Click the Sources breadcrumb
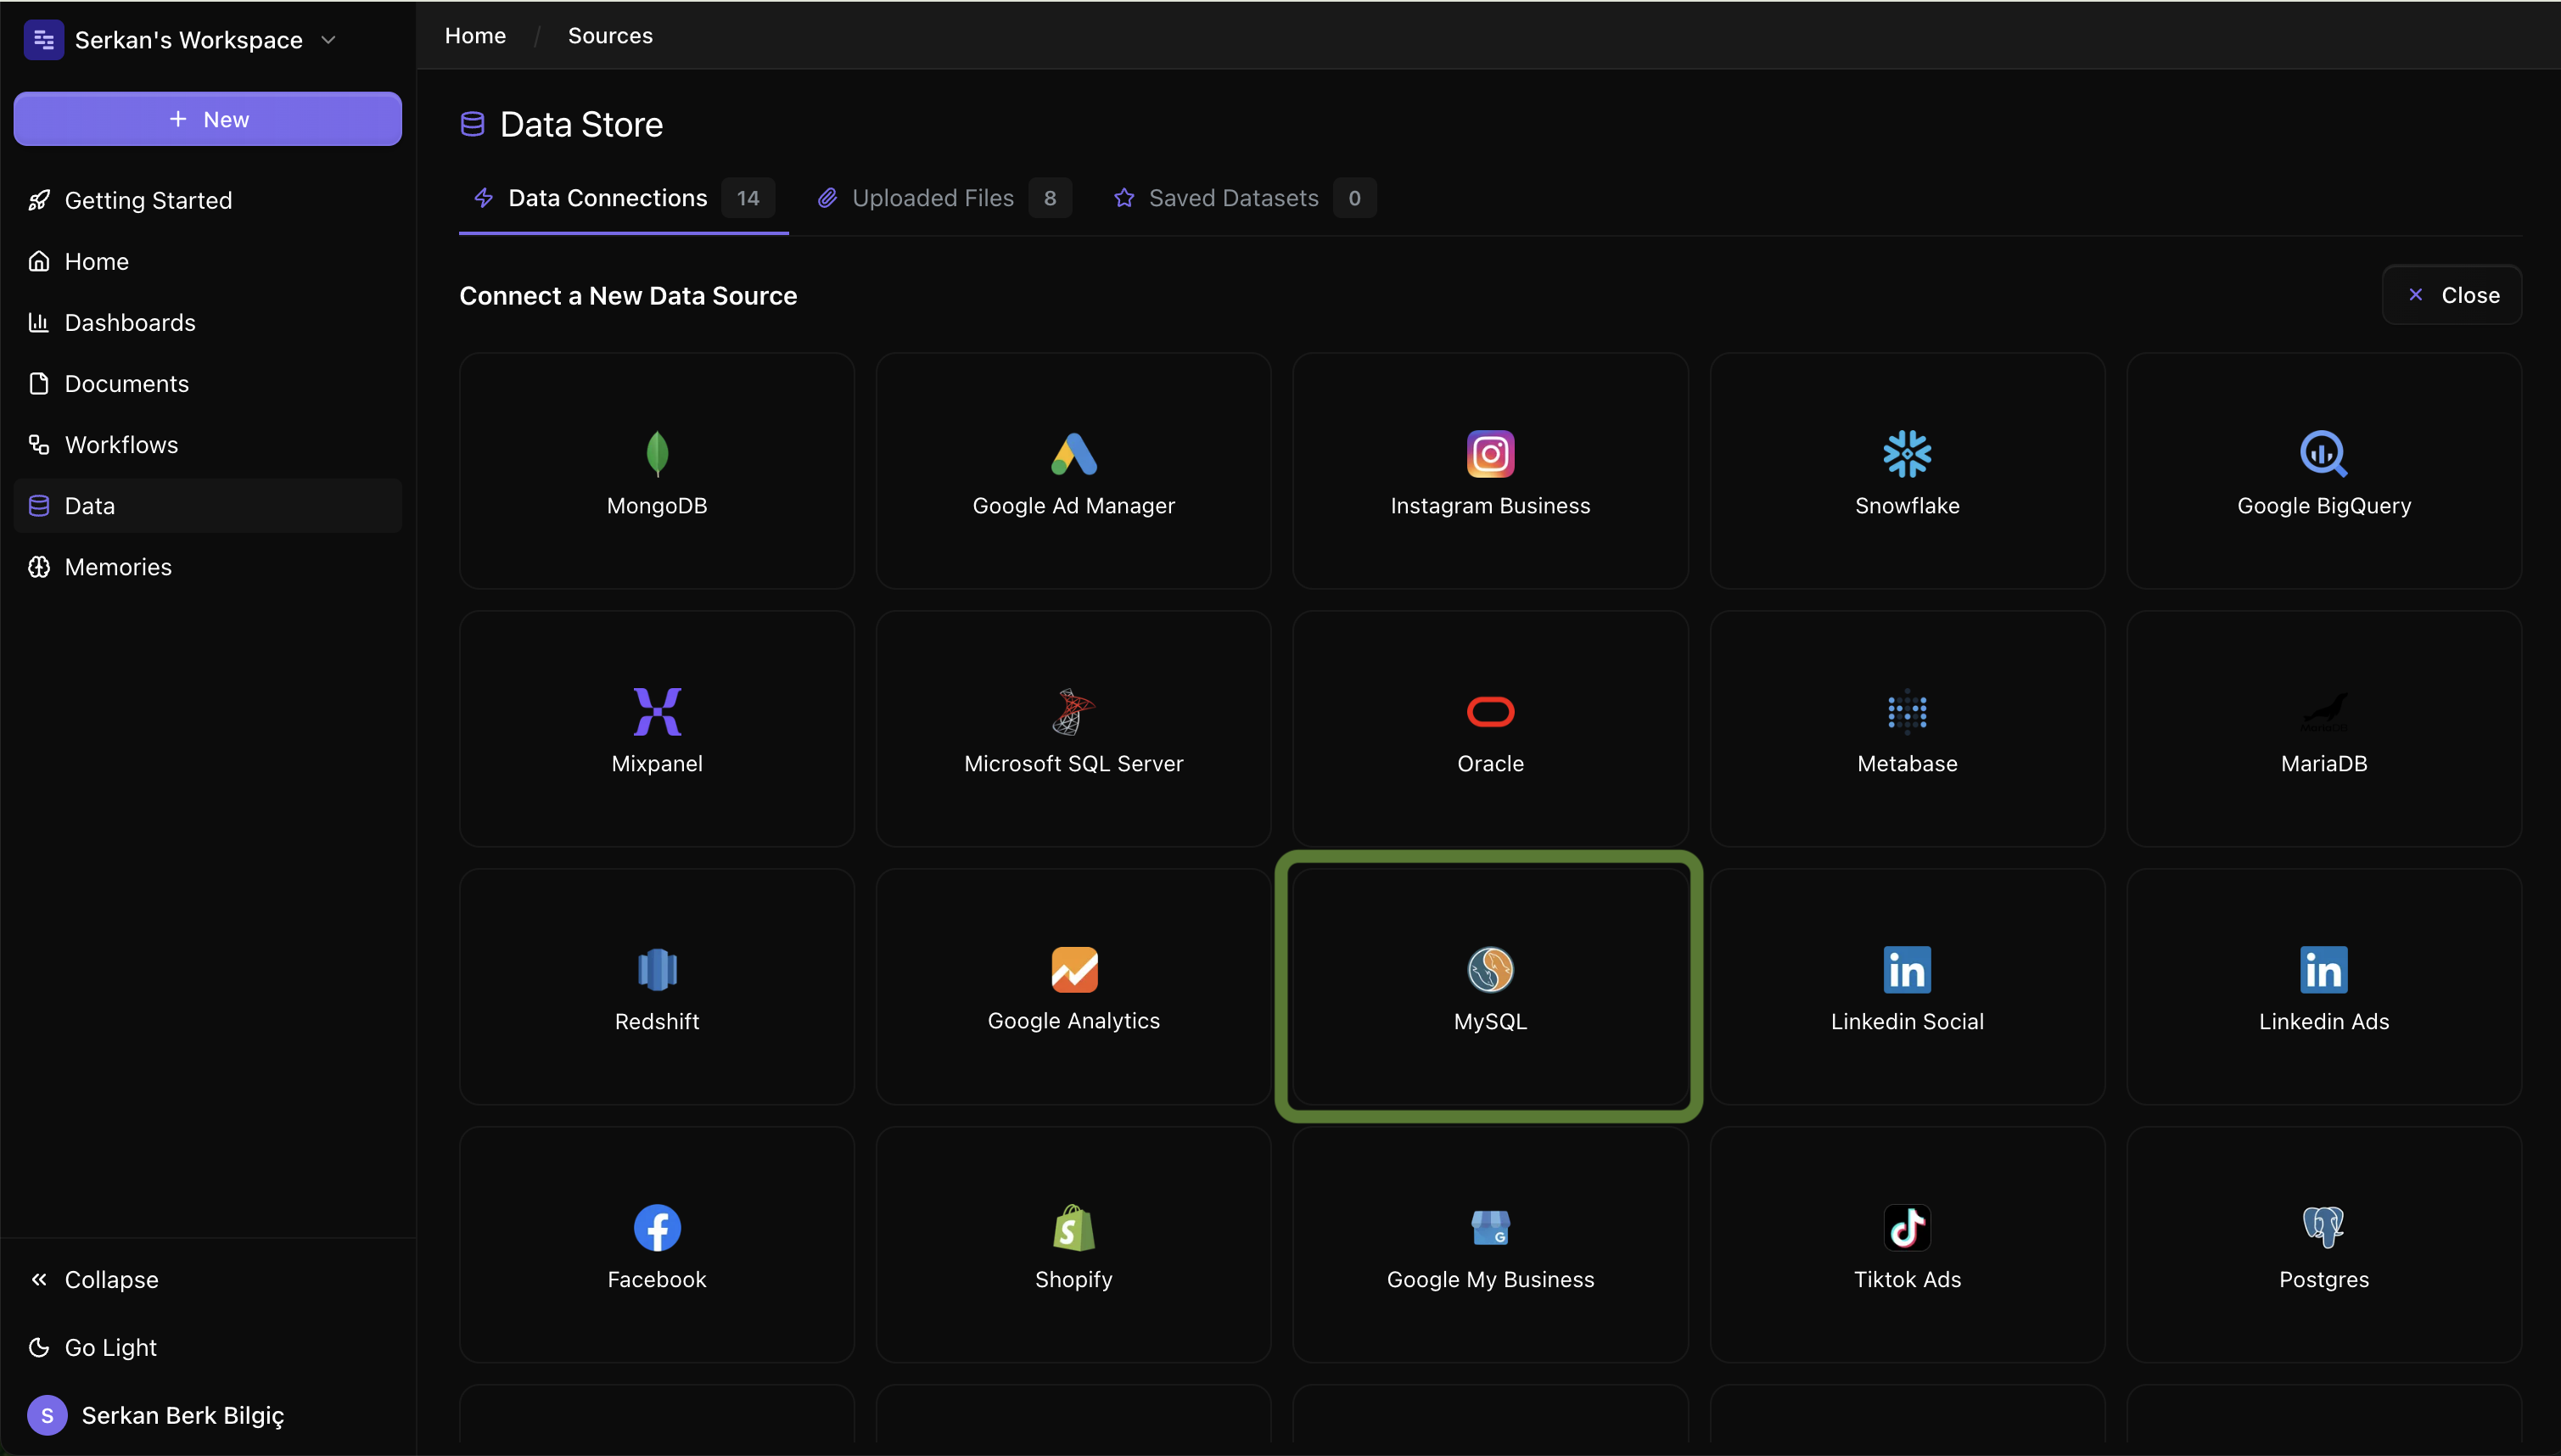Image resolution: width=2561 pixels, height=1456 pixels. (610, 36)
